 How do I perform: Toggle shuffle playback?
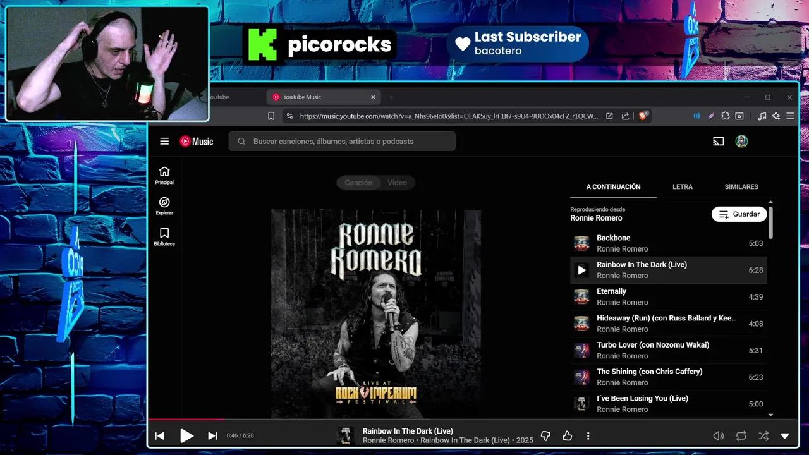[763, 435]
